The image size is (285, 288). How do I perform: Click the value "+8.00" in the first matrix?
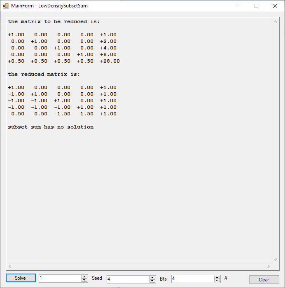pyautogui.click(x=108, y=54)
